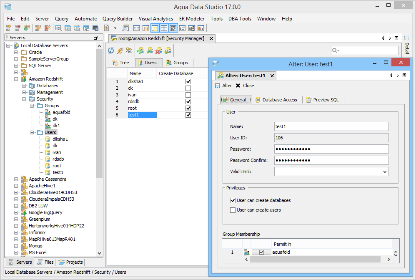Open the Query Builder menu
The image size is (416, 280).
click(118, 19)
